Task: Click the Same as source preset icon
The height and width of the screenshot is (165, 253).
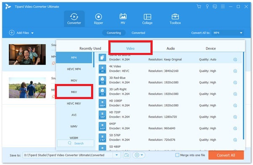Action: (x=102, y=58)
